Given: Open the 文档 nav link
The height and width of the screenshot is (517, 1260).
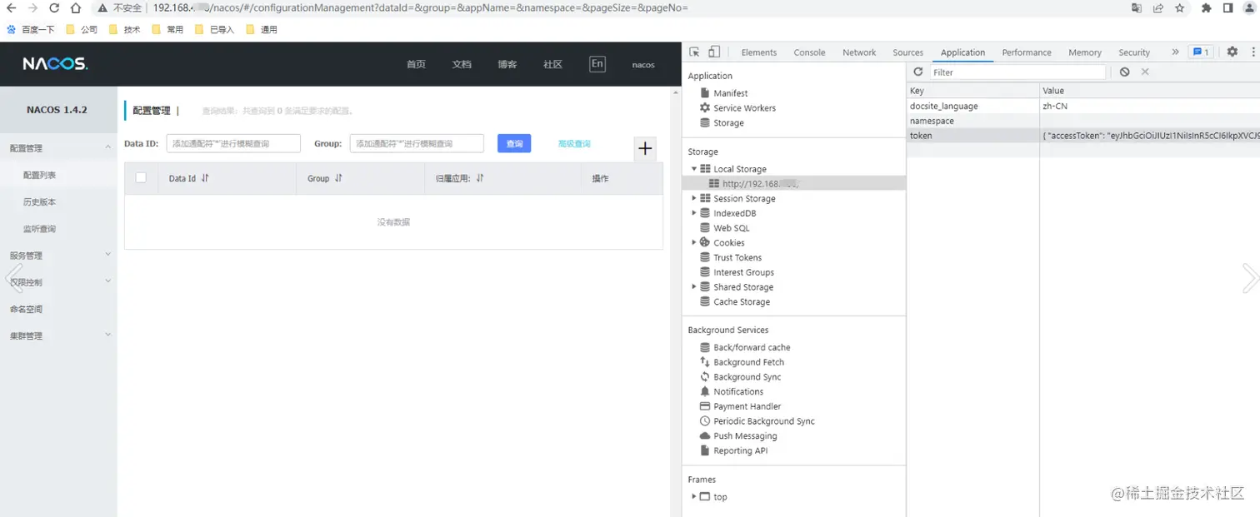Looking at the screenshot, I should click(462, 64).
